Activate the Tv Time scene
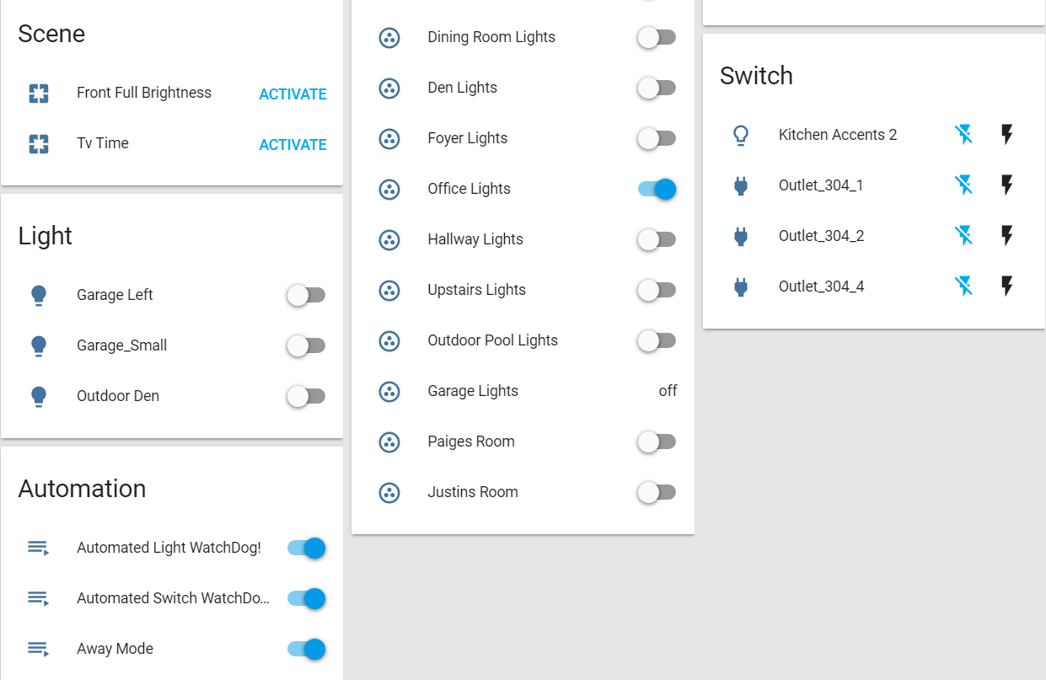This screenshot has width=1046, height=680. [x=292, y=145]
